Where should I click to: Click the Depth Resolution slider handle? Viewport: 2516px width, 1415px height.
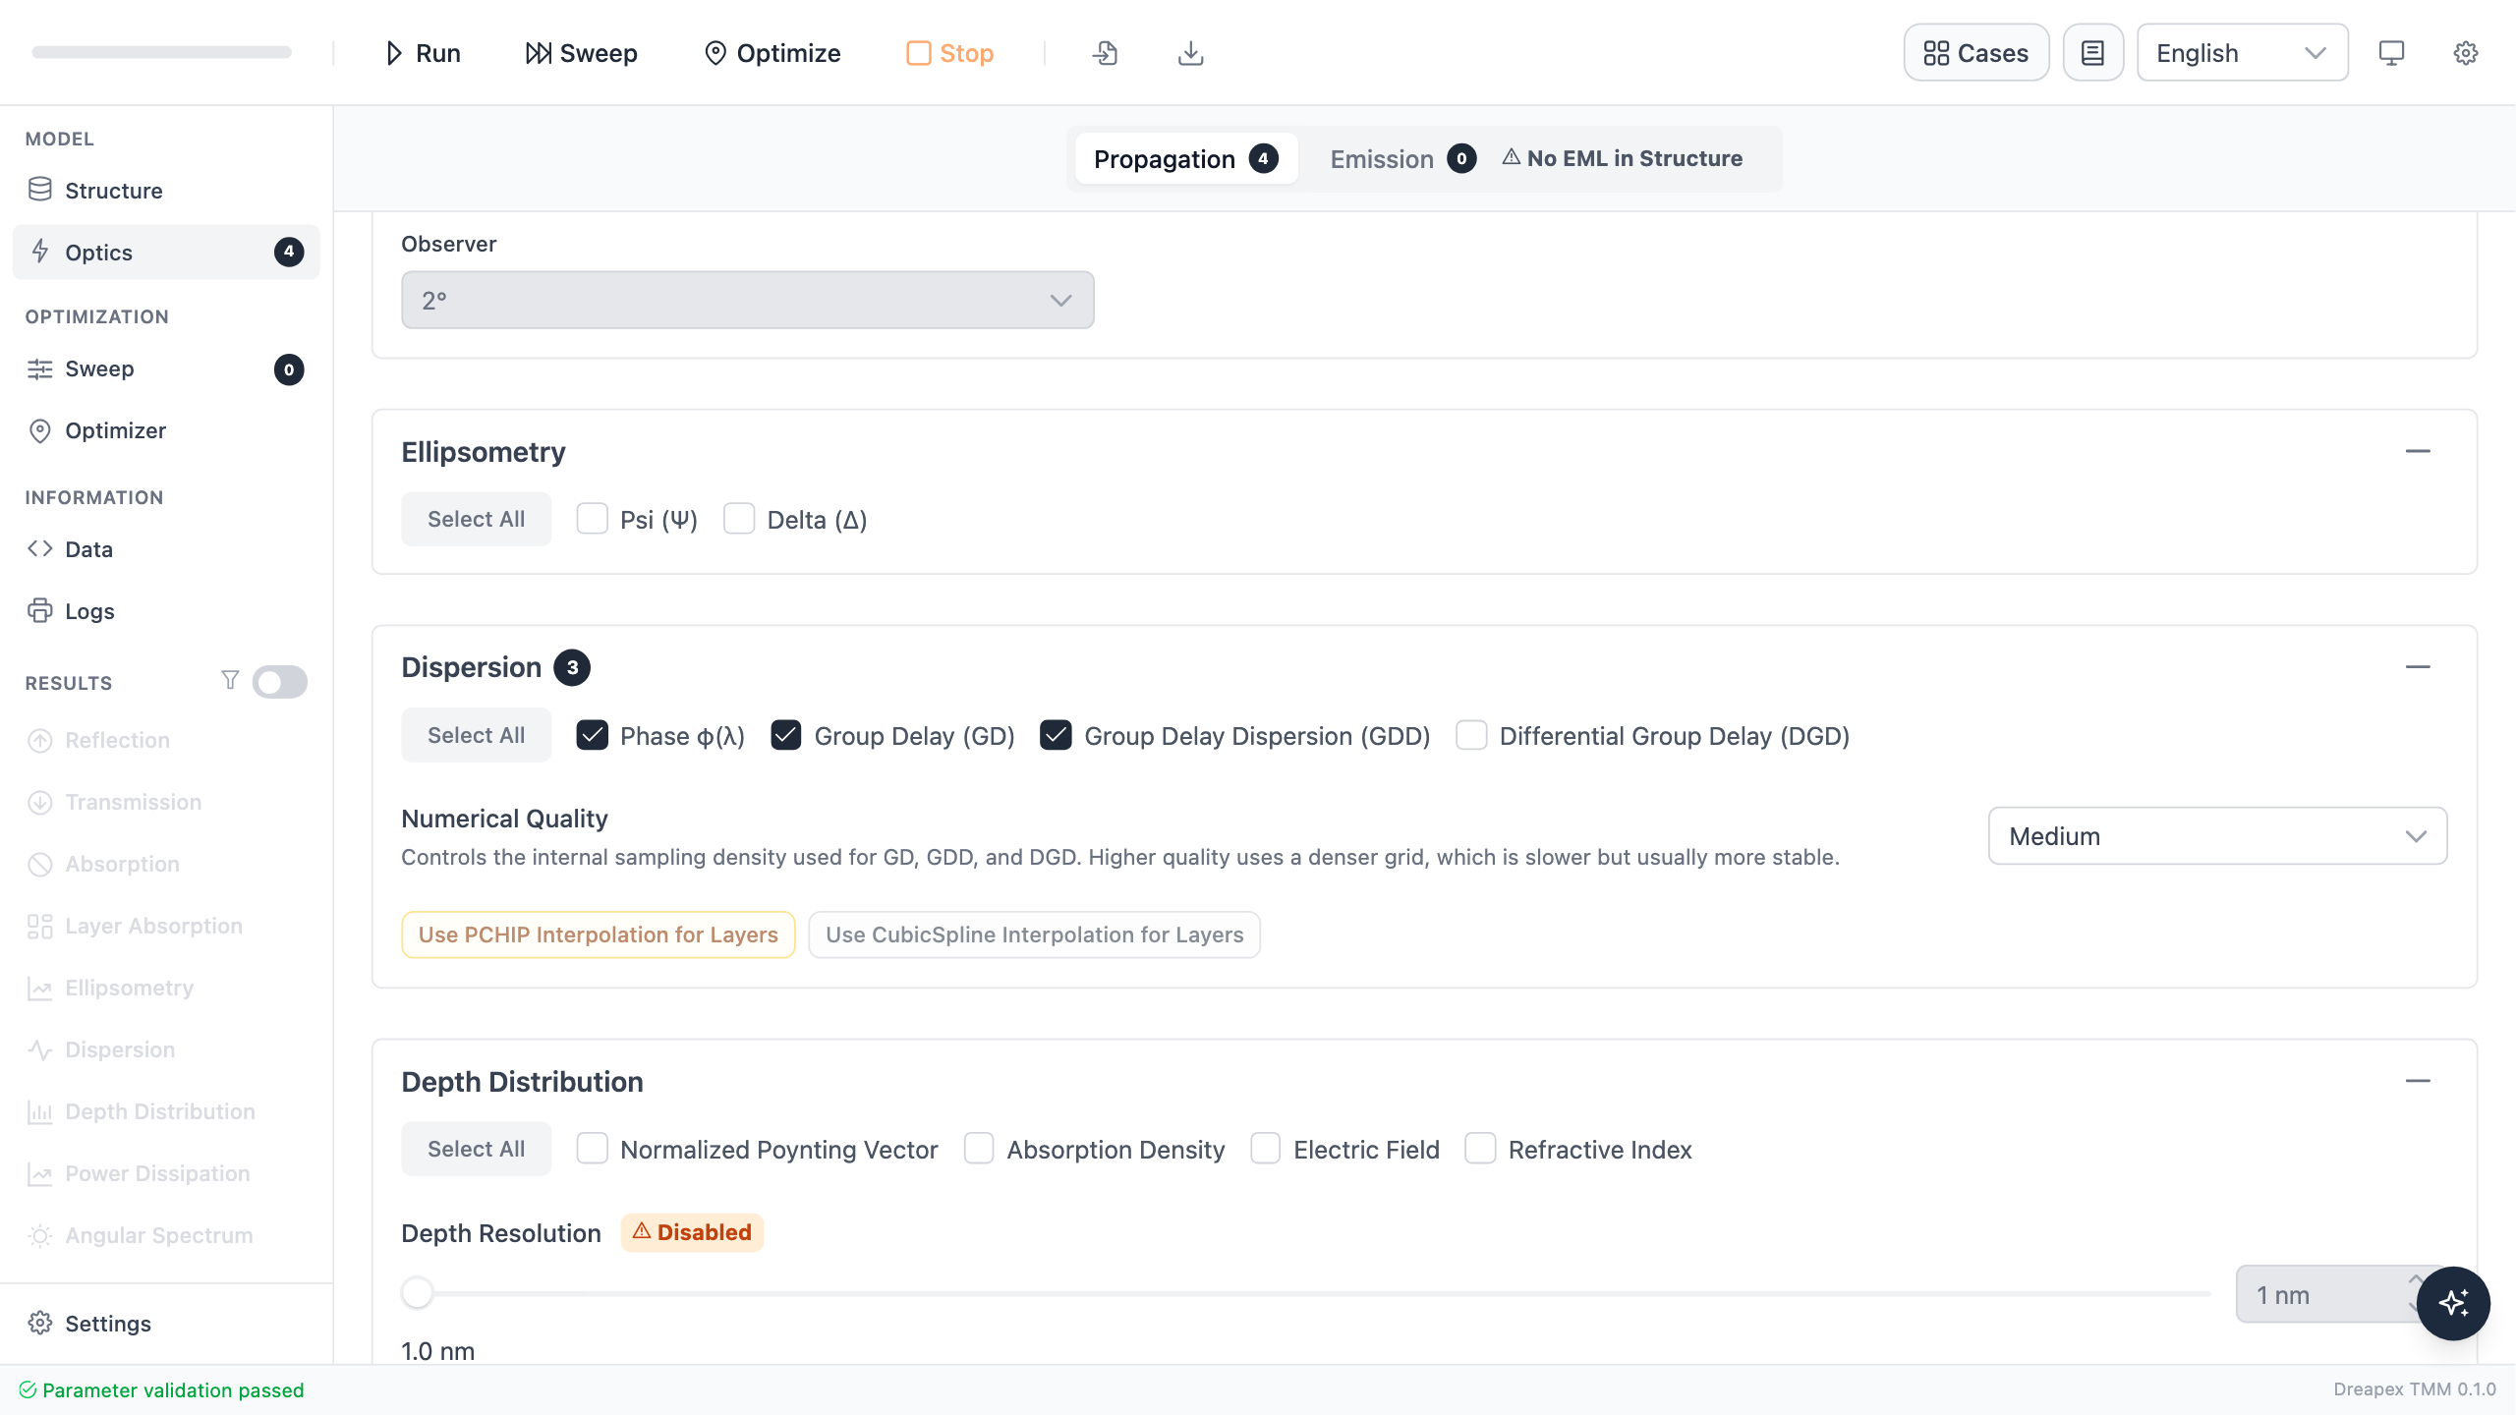(418, 1292)
